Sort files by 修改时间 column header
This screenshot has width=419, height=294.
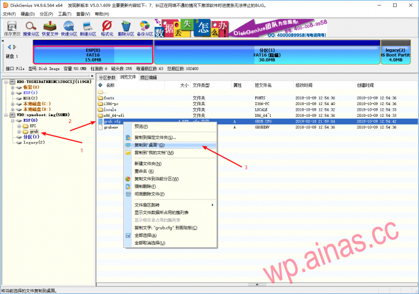tap(324, 85)
